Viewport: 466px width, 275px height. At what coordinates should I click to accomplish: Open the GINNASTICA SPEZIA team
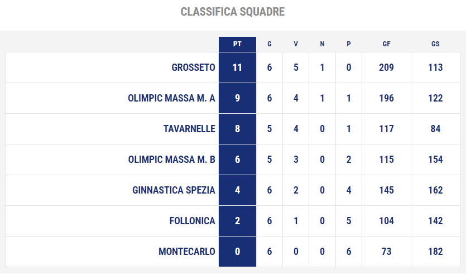[174, 190]
